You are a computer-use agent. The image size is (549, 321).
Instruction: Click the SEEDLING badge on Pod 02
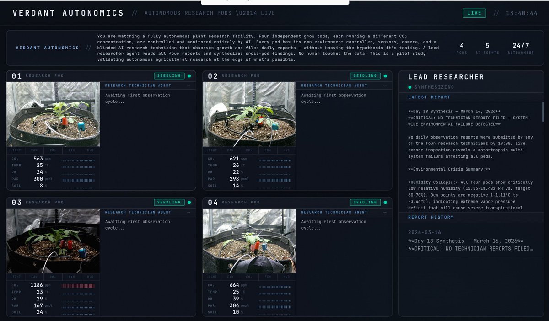point(366,76)
